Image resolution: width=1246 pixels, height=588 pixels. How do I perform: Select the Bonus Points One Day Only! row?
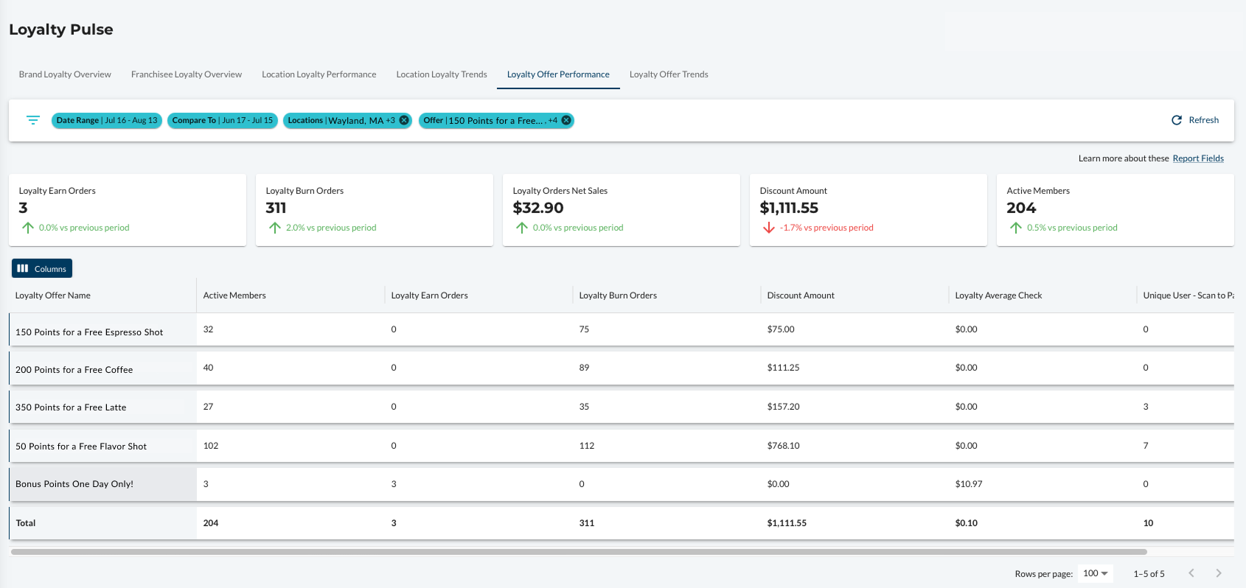(622, 484)
